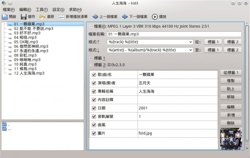Click 標籤 2 button next to 從
This screenshot has width=250, height=158.
(233, 42)
